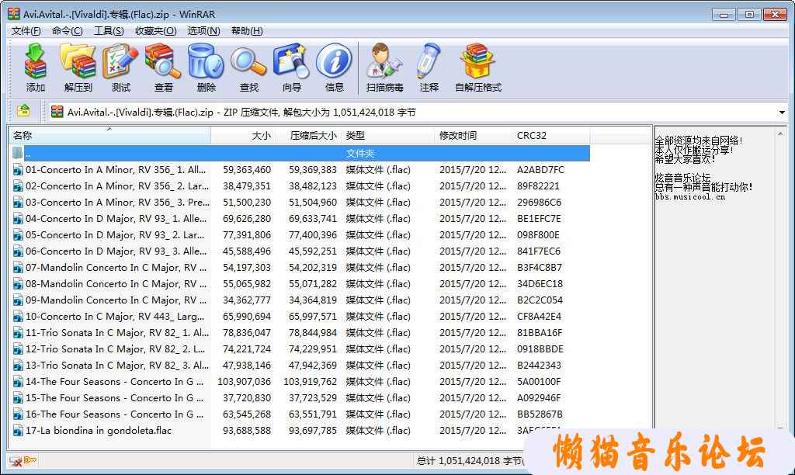
Task: Click the 解压到 (Extract to) toolbar icon
Action: click(x=78, y=68)
